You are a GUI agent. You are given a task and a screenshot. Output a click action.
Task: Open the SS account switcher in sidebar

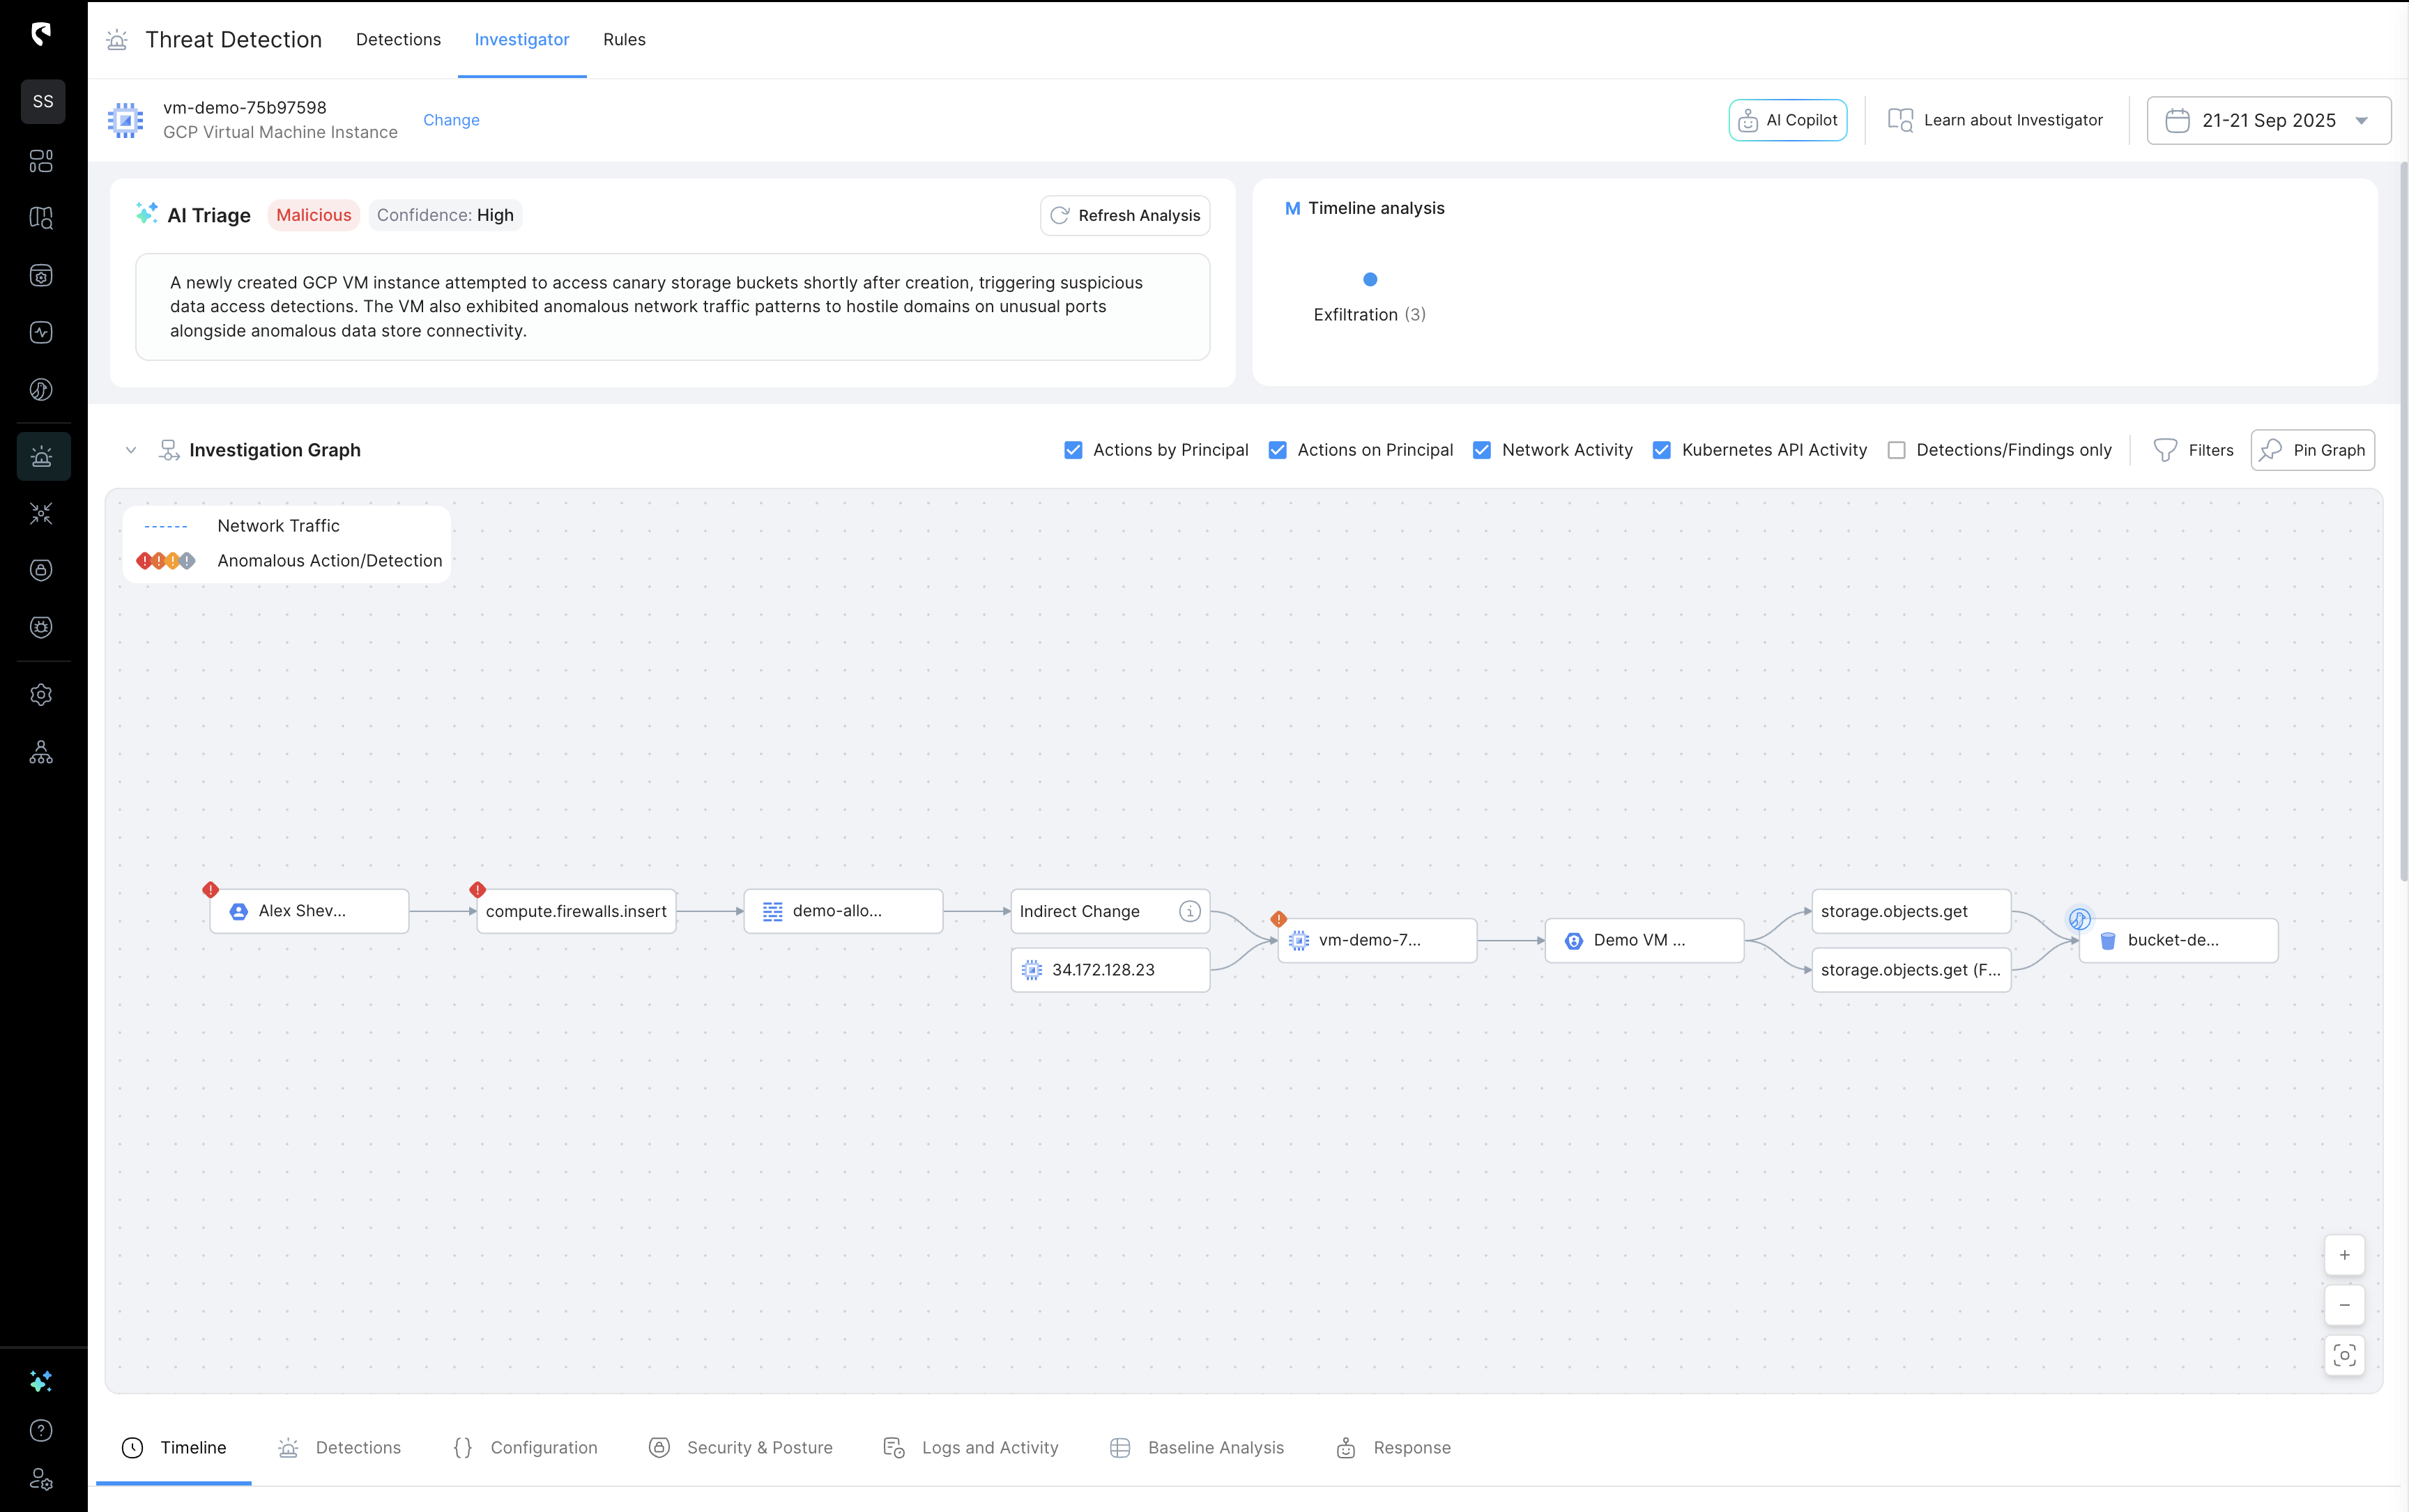point(43,101)
